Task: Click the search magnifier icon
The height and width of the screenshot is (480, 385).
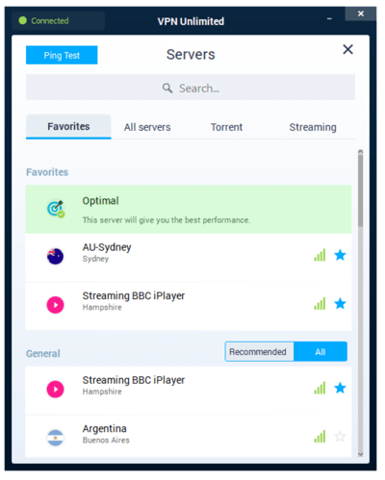Action: point(167,88)
